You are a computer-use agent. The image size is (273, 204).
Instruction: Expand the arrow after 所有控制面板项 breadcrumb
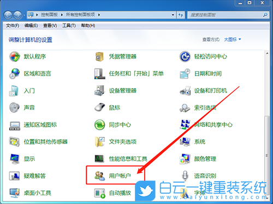99,15
